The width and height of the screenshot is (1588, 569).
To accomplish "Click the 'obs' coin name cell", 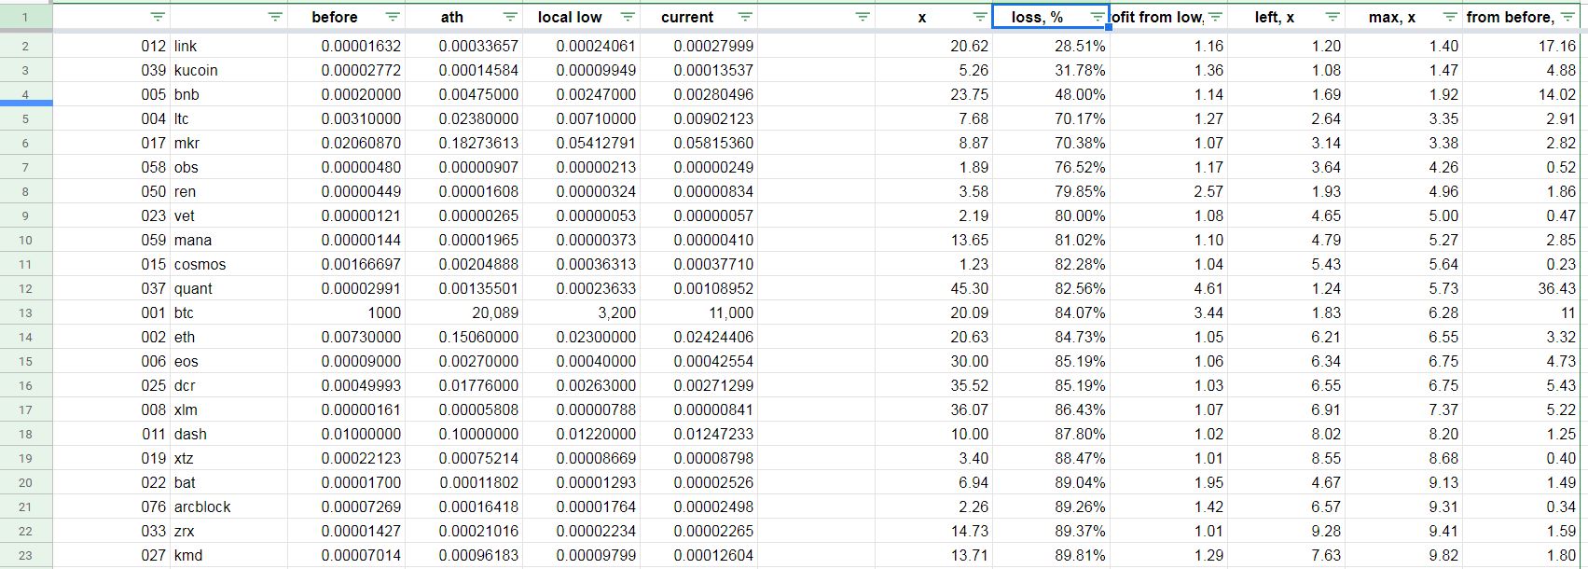I will pyautogui.click(x=228, y=167).
